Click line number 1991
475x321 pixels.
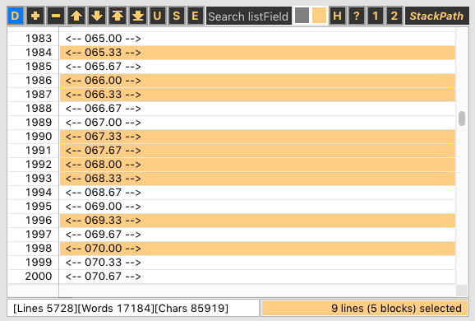(x=39, y=150)
